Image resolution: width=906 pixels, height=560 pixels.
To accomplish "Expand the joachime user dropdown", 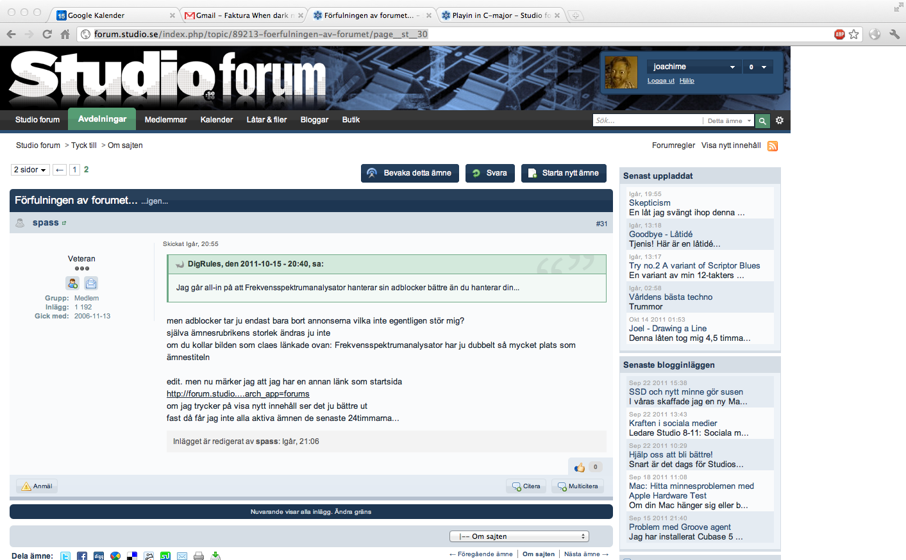I will tap(694, 67).
